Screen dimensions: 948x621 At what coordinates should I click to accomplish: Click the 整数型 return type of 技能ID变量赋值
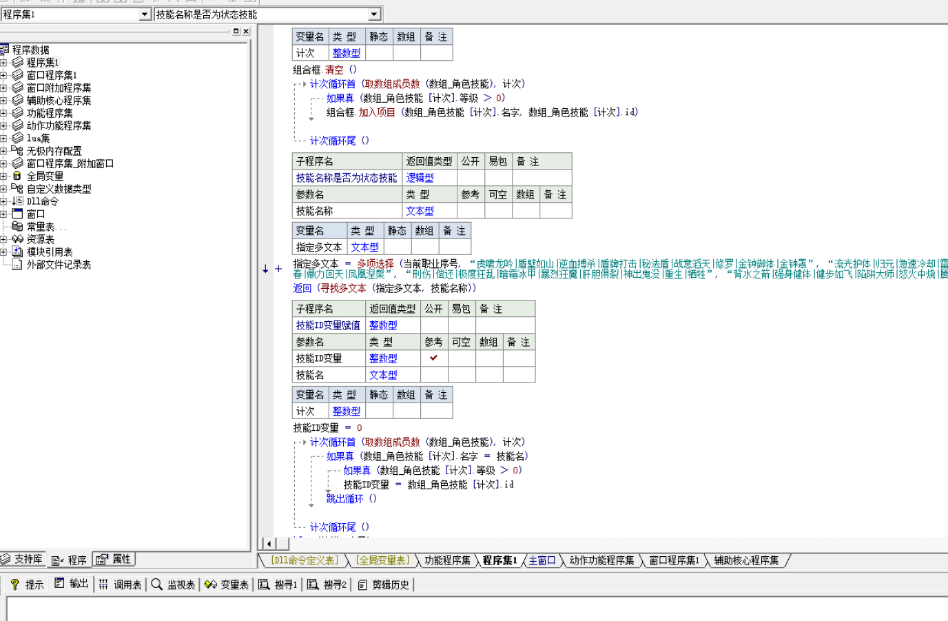[383, 325]
